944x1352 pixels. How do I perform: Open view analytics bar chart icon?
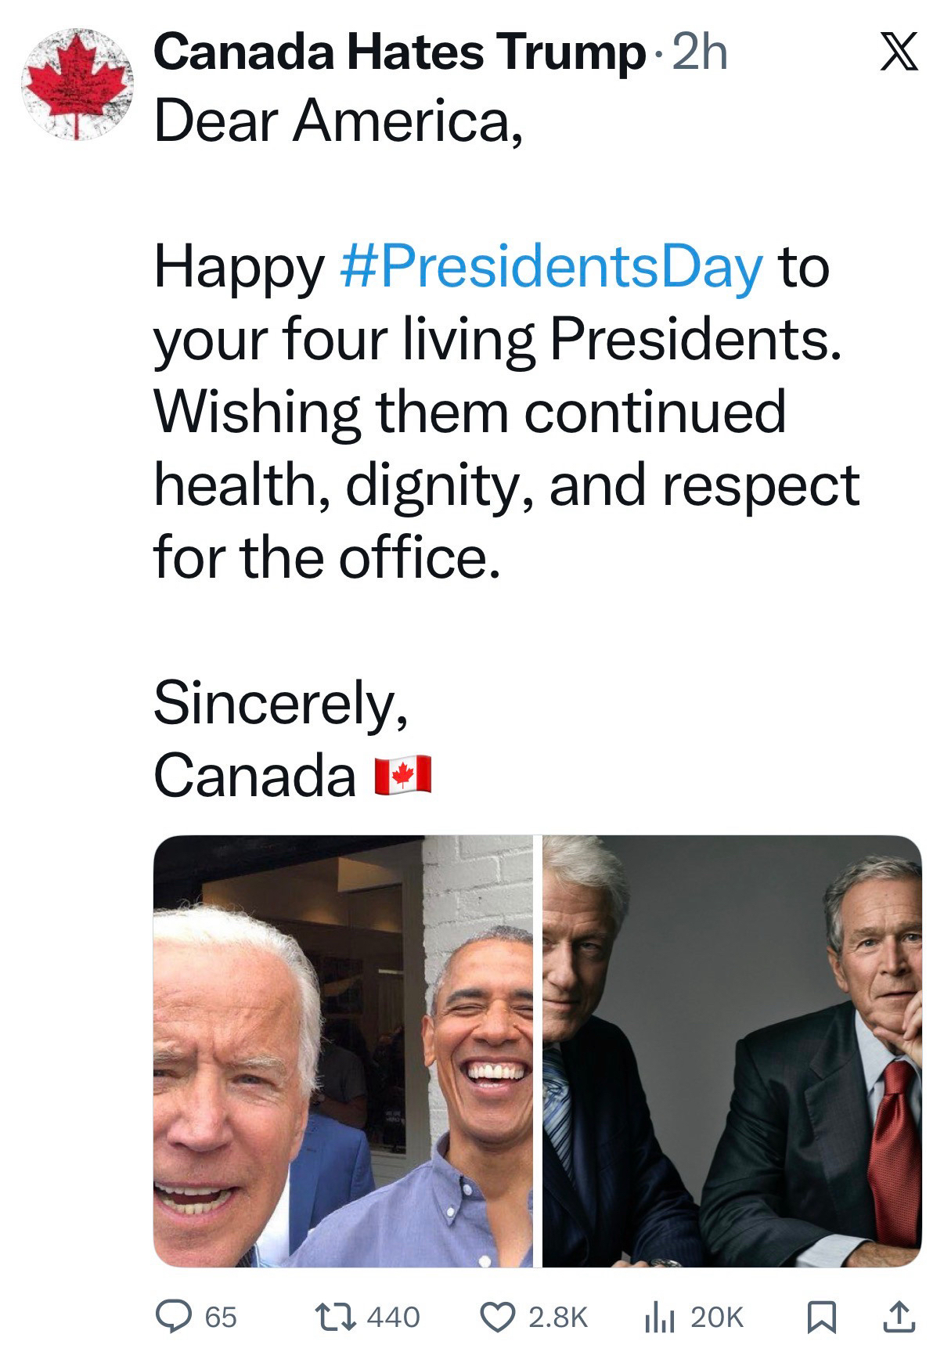pos(658,1316)
